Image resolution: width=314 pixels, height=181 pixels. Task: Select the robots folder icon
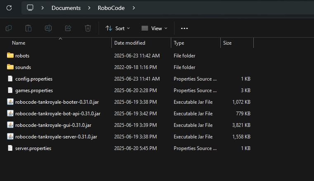click(x=10, y=55)
